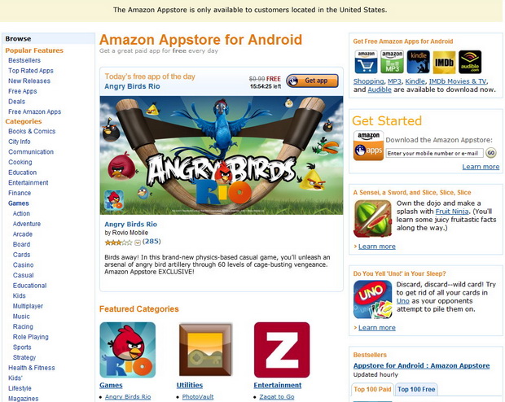
Task: Collapse the Games category in sidebar
Action: tap(19, 203)
